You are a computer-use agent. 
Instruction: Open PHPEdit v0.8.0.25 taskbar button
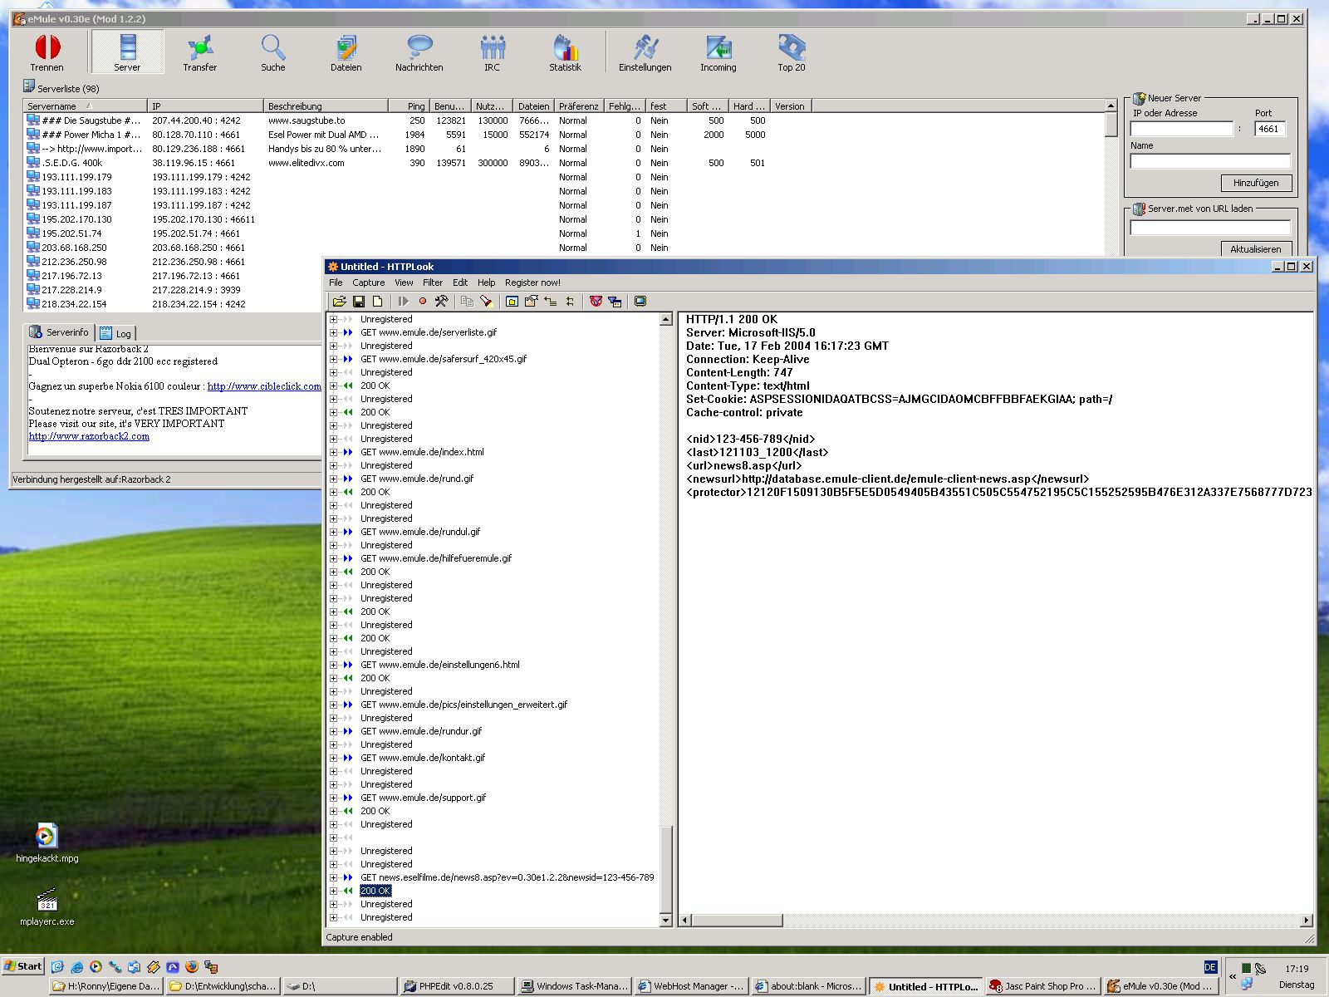456,986
